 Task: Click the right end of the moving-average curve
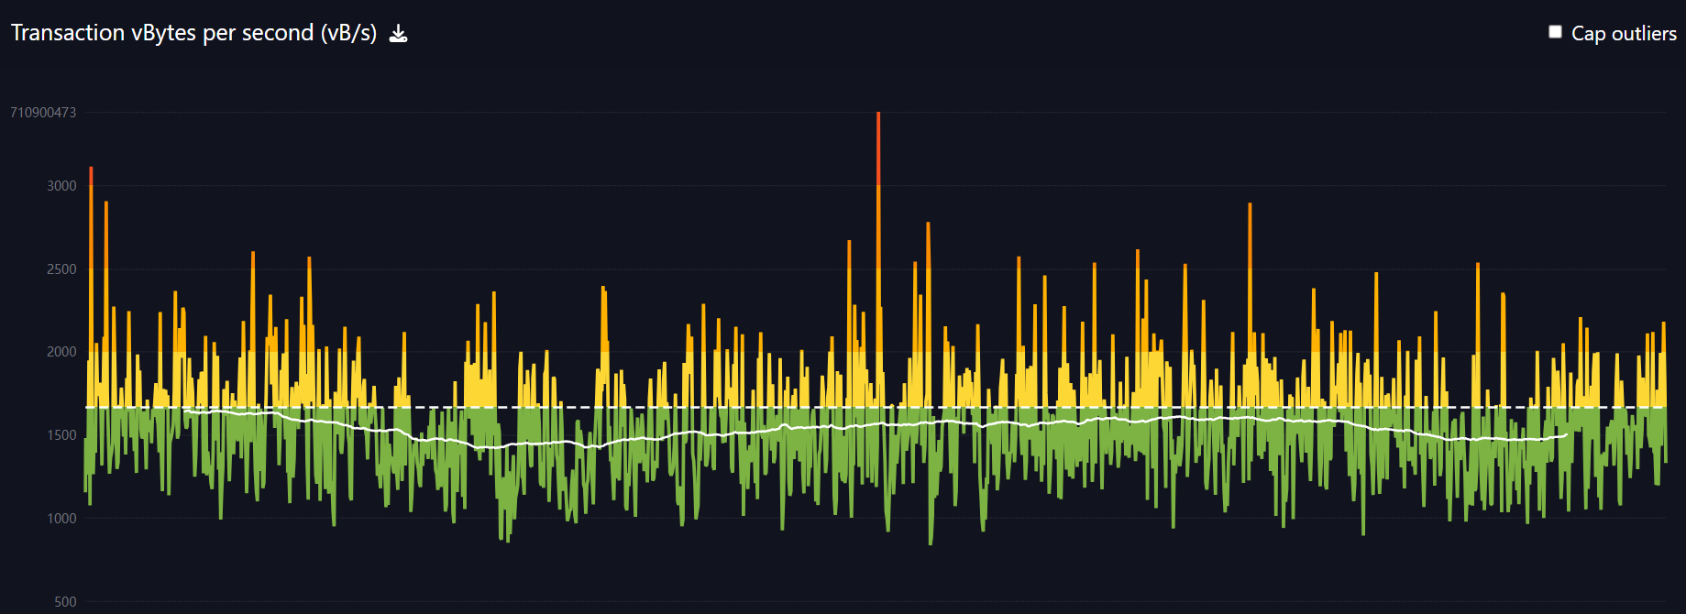[1566, 434]
